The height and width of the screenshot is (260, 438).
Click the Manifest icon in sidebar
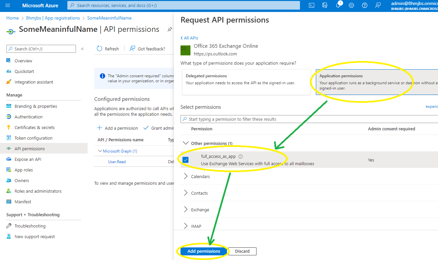click(9, 202)
